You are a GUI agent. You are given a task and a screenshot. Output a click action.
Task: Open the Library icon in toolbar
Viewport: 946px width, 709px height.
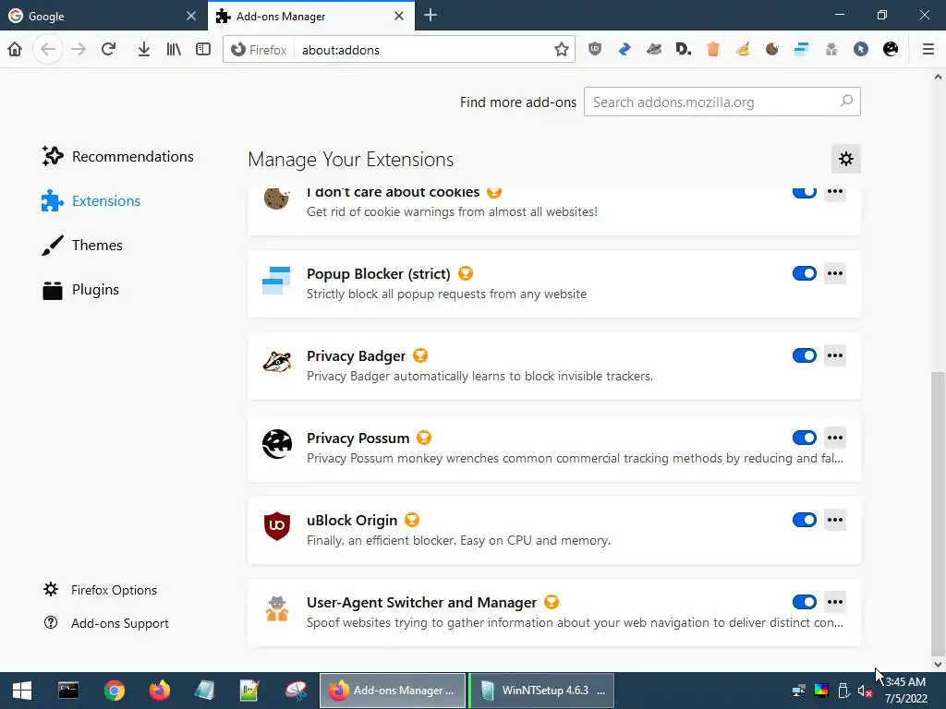click(x=174, y=49)
